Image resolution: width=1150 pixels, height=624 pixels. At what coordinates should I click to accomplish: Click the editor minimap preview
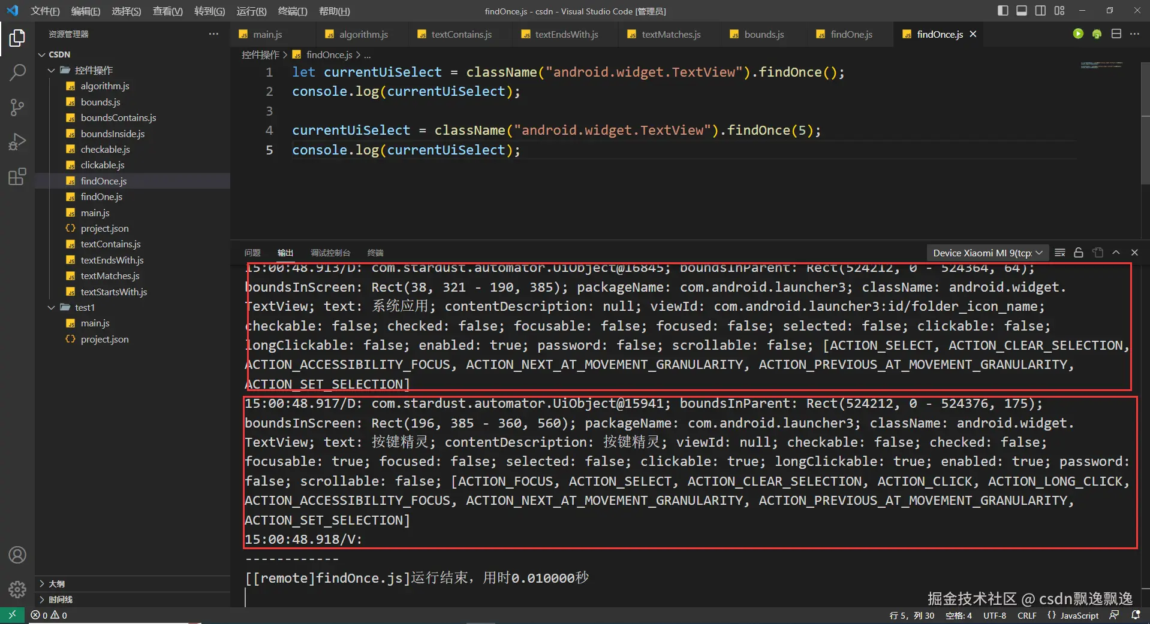(1101, 65)
